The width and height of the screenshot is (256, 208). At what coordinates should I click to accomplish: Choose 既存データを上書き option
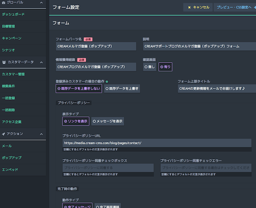coord(122,89)
